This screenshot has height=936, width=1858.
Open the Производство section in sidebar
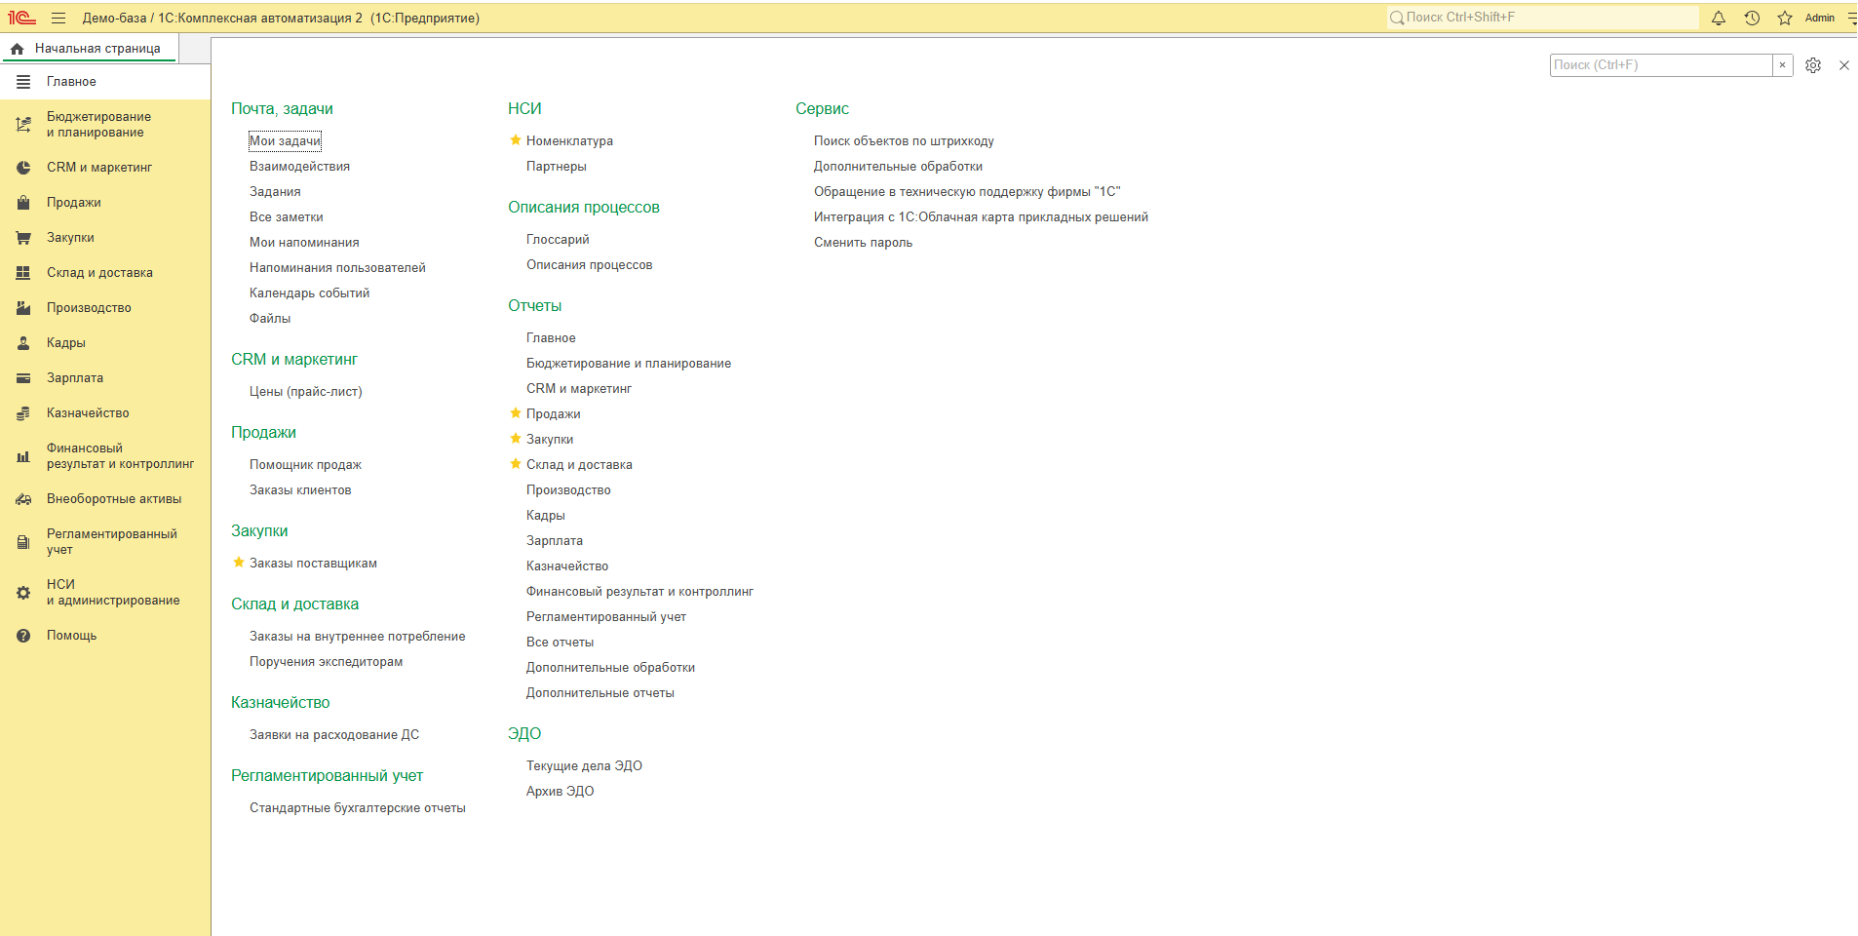pos(89,308)
